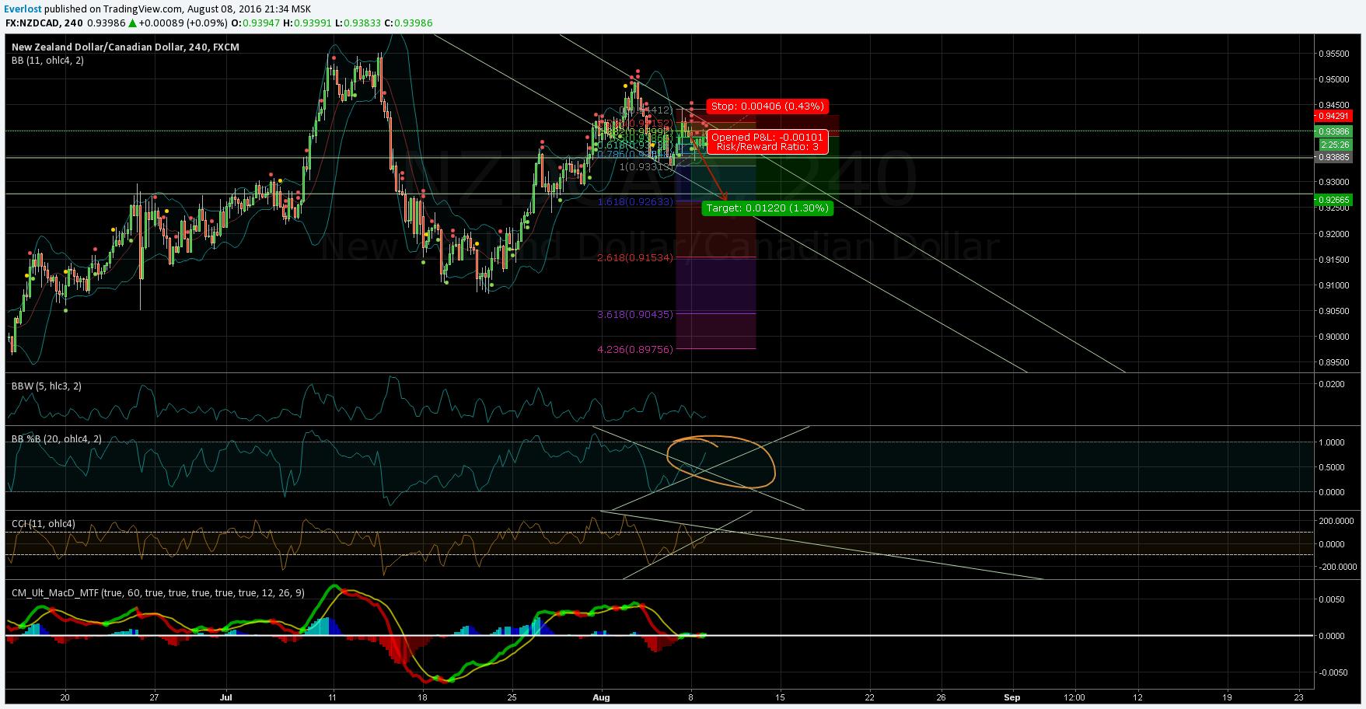Screen dimensions: 1366x709
Task: Click the 0.89500 price scale value
Action: point(1333,362)
